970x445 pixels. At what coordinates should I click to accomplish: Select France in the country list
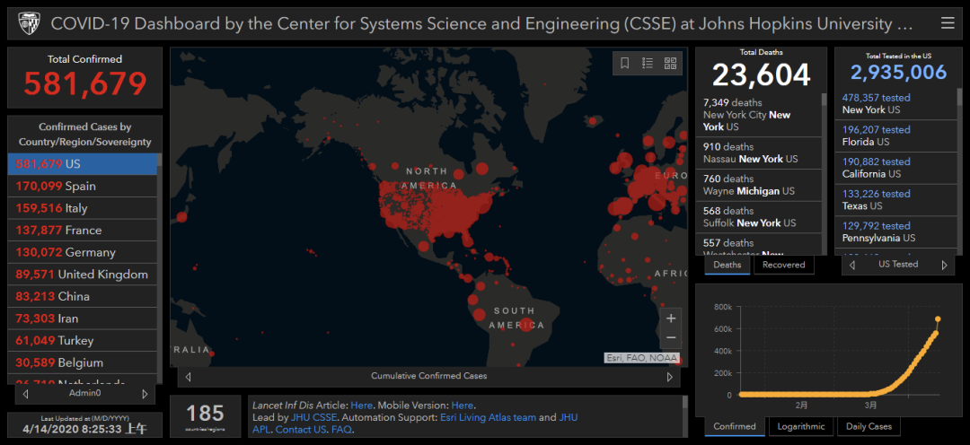coord(83,230)
